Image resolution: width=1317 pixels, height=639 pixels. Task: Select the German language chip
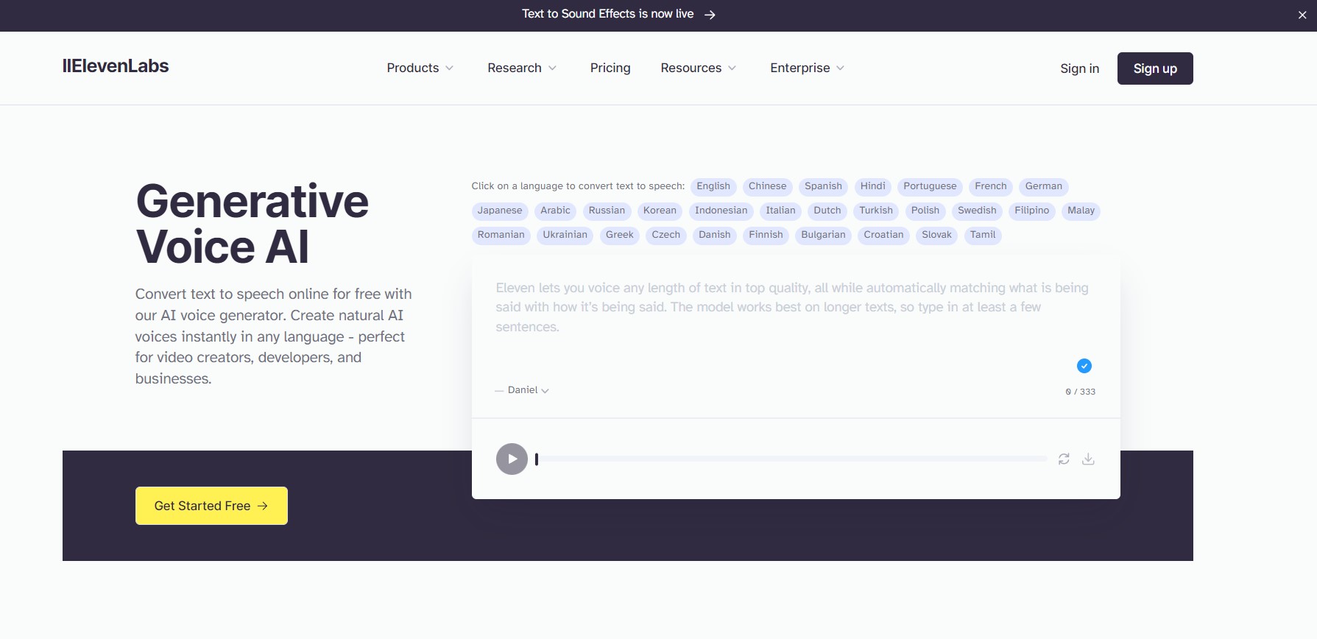click(x=1044, y=186)
